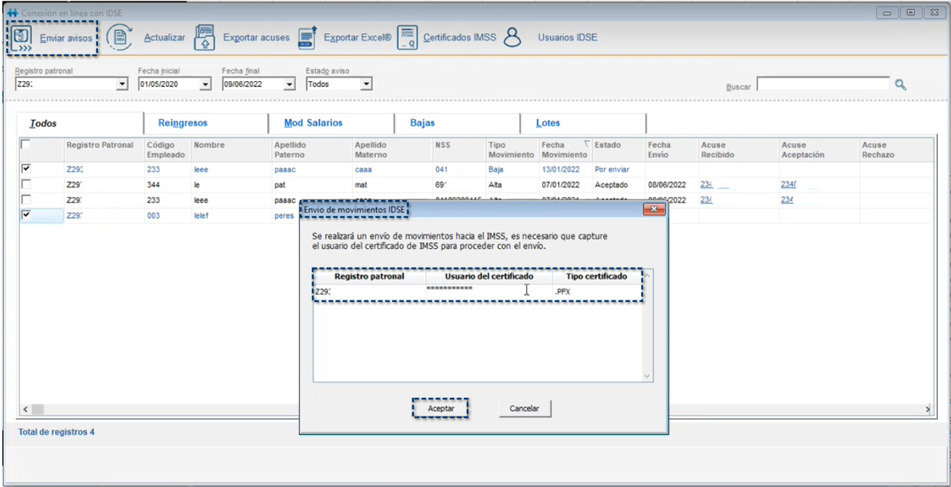951x487 pixels.
Task: Open Certificados IMSS icon
Action: point(407,38)
